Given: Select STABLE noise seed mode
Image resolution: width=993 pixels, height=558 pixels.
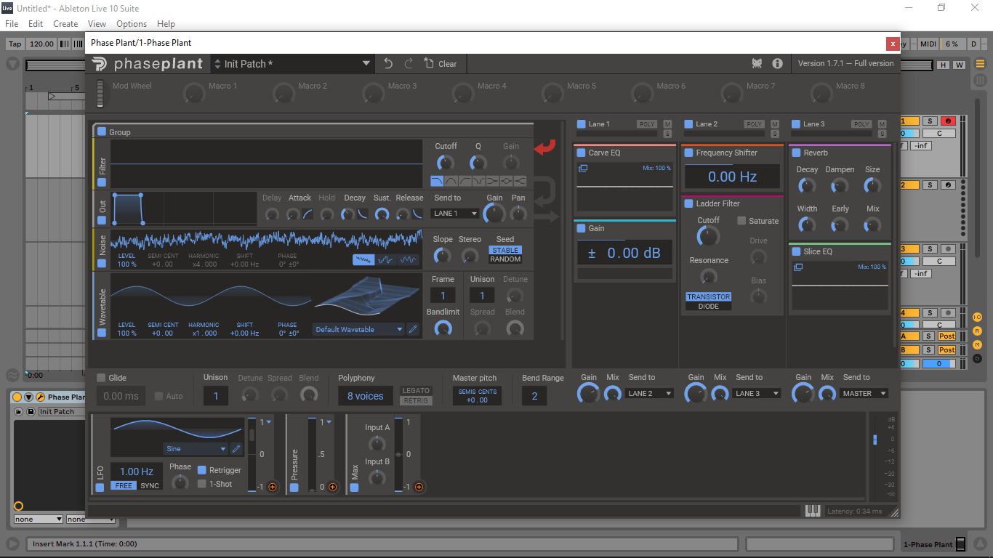Looking at the screenshot, I should click(x=505, y=250).
